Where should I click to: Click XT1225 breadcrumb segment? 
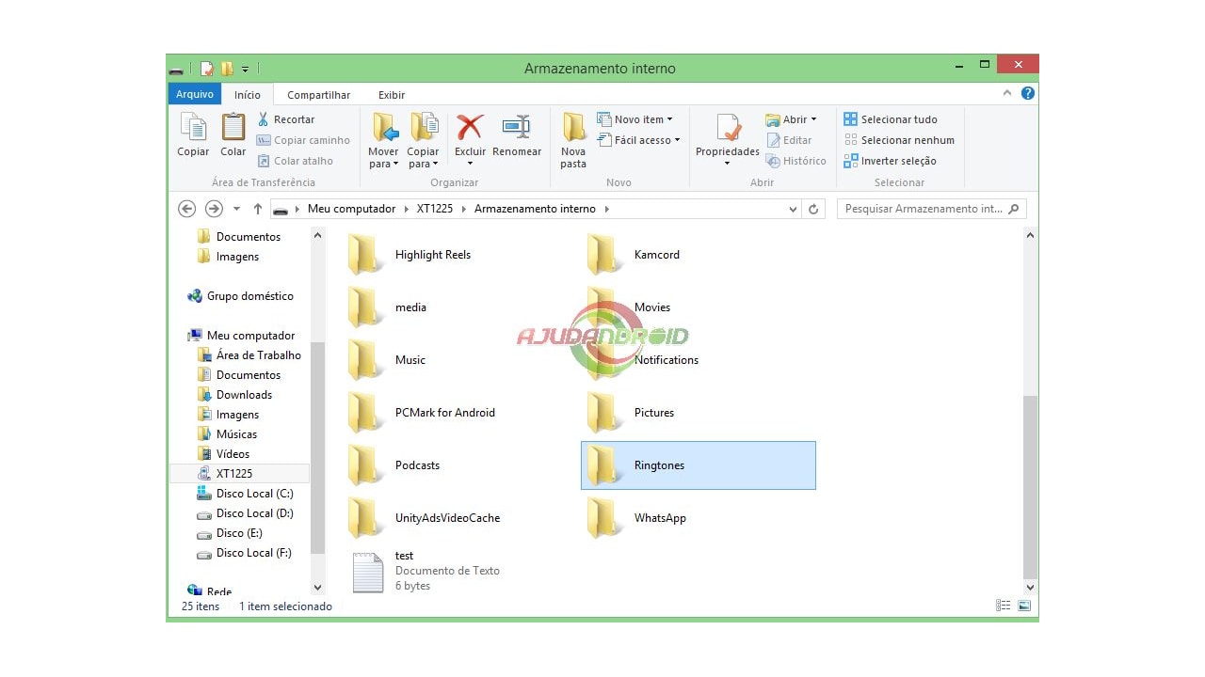(436, 209)
